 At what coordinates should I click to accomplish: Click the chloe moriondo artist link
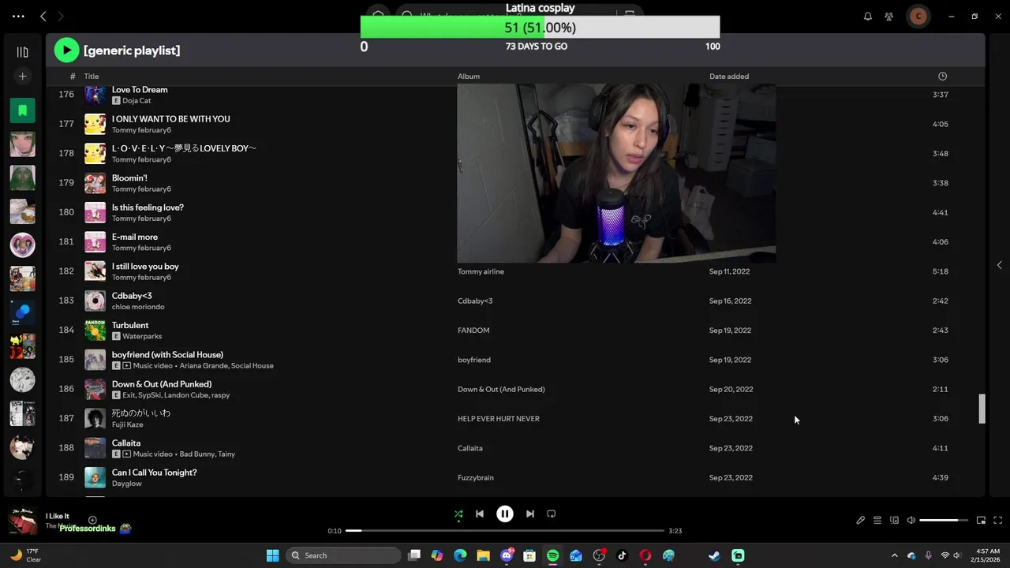tap(138, 307)
